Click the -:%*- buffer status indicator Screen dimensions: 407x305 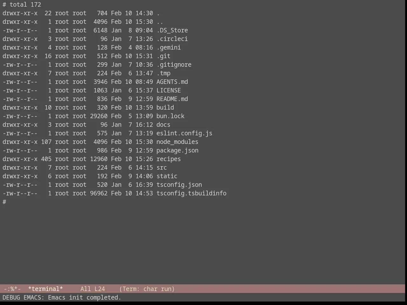[x=12, y=289]
